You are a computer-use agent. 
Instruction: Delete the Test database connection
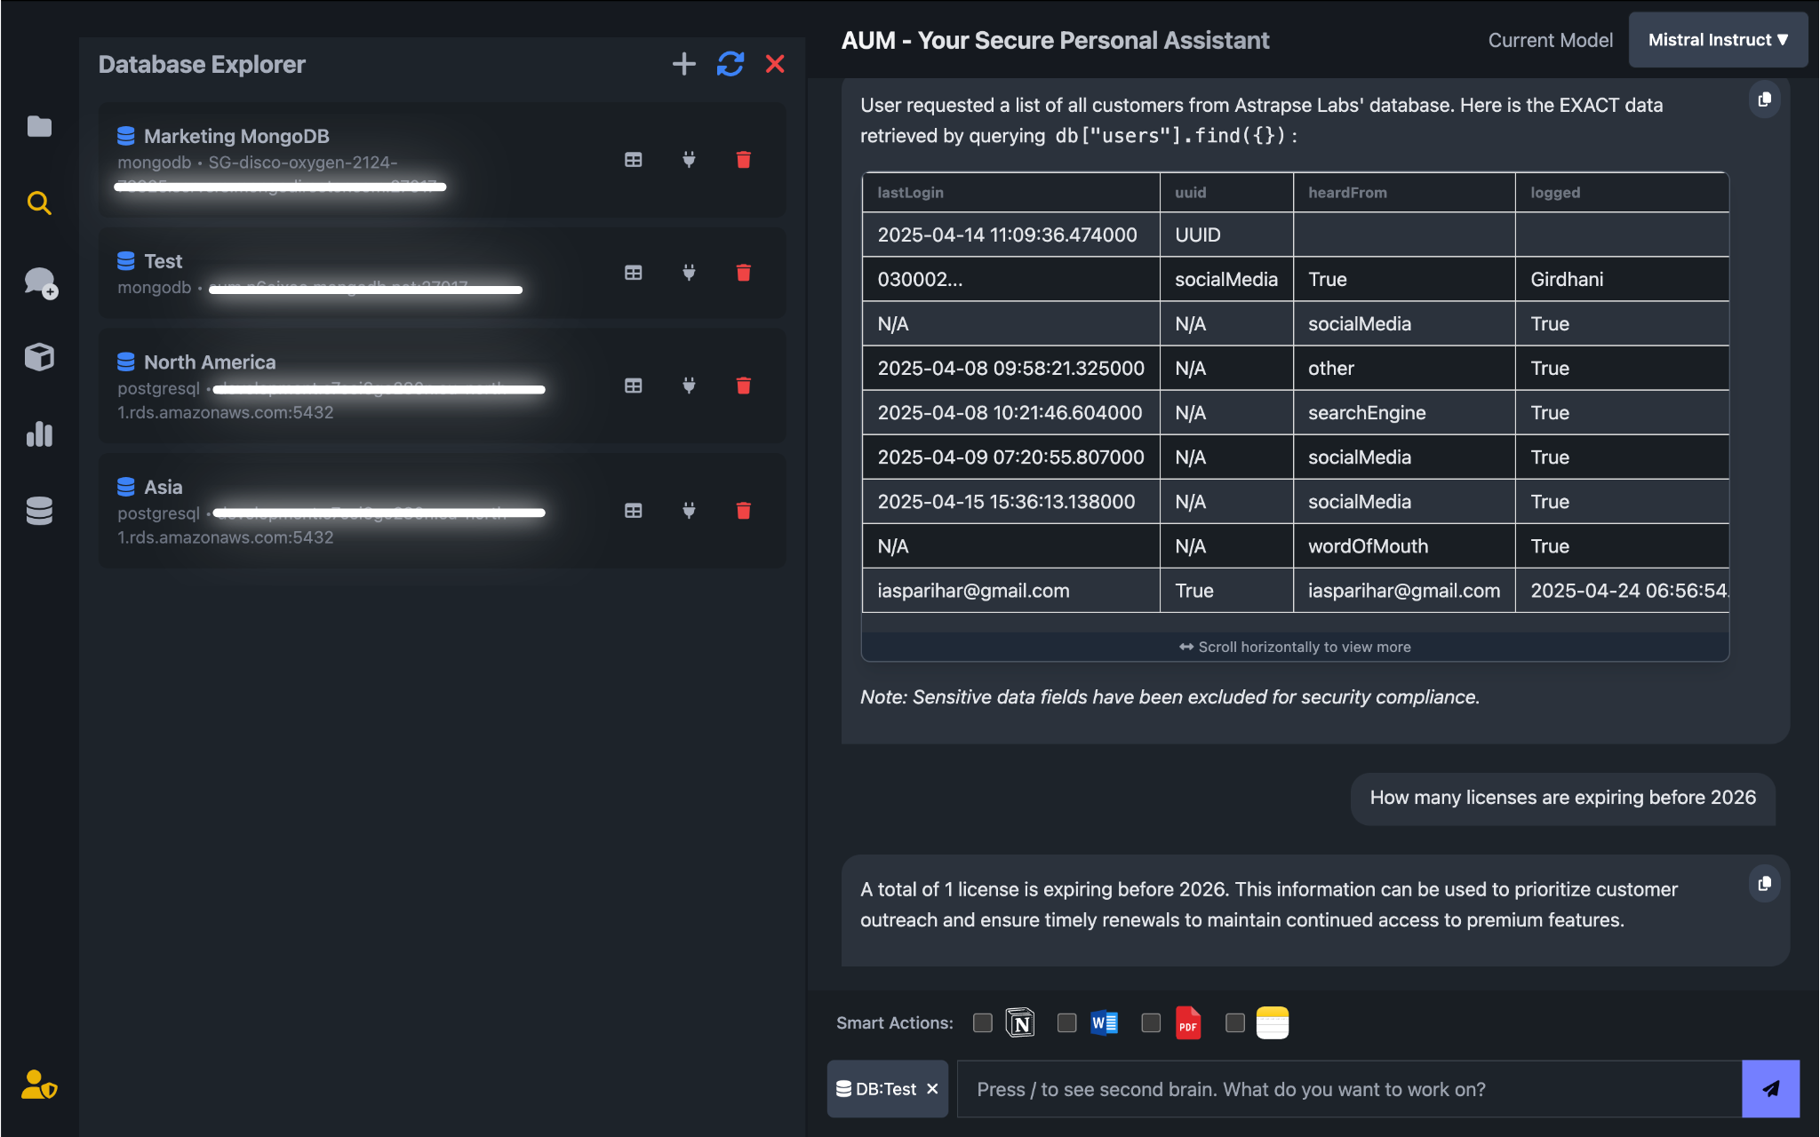744,273
